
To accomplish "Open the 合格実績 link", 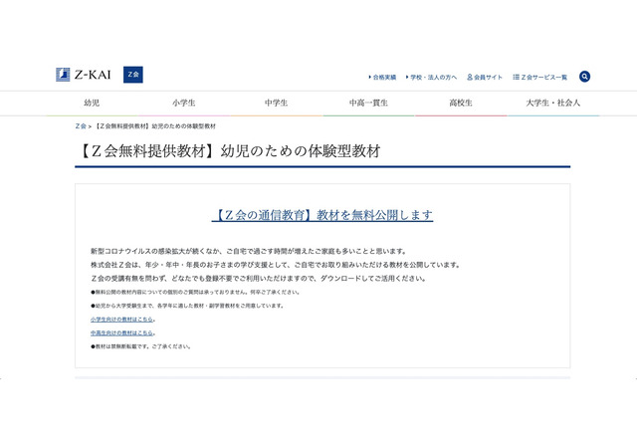I will 382,78.
